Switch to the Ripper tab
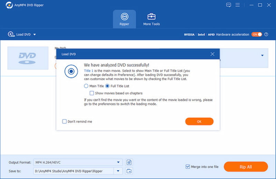This screenshot has height=179, width=276. point(124,19)
